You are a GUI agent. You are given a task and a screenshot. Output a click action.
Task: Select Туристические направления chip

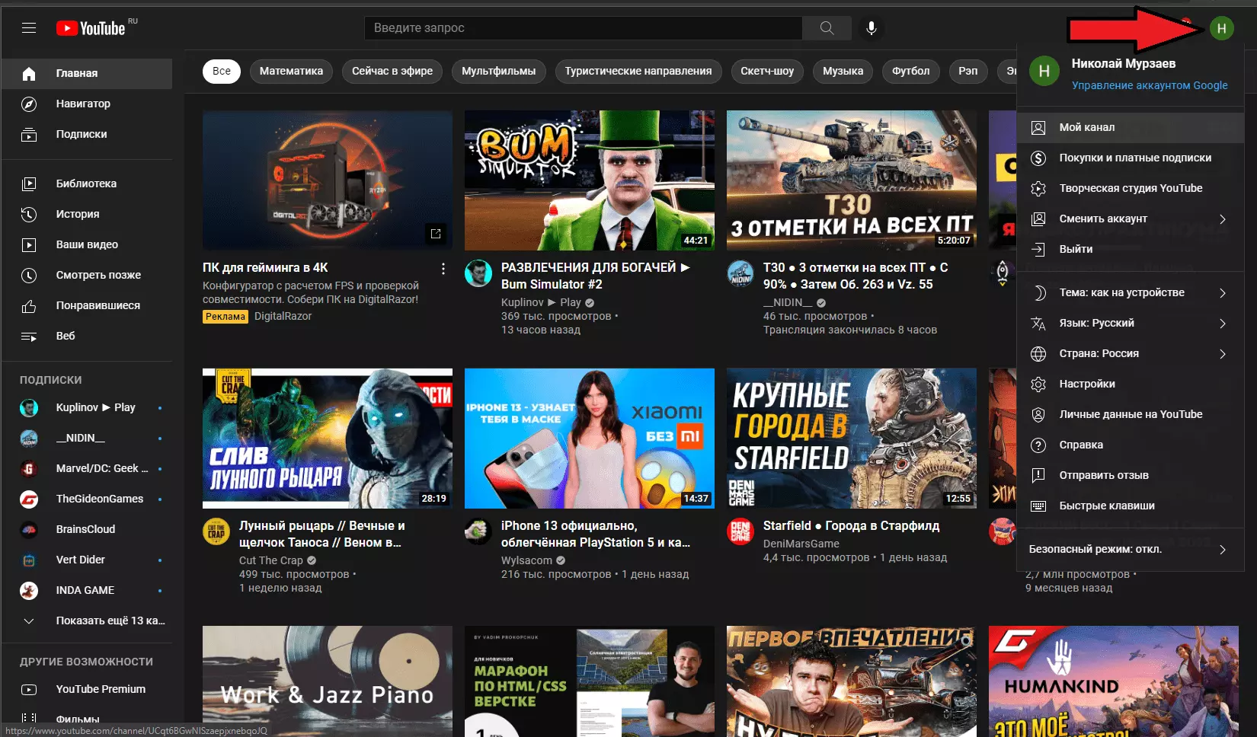pyautogui.click(x=638, y=71)
